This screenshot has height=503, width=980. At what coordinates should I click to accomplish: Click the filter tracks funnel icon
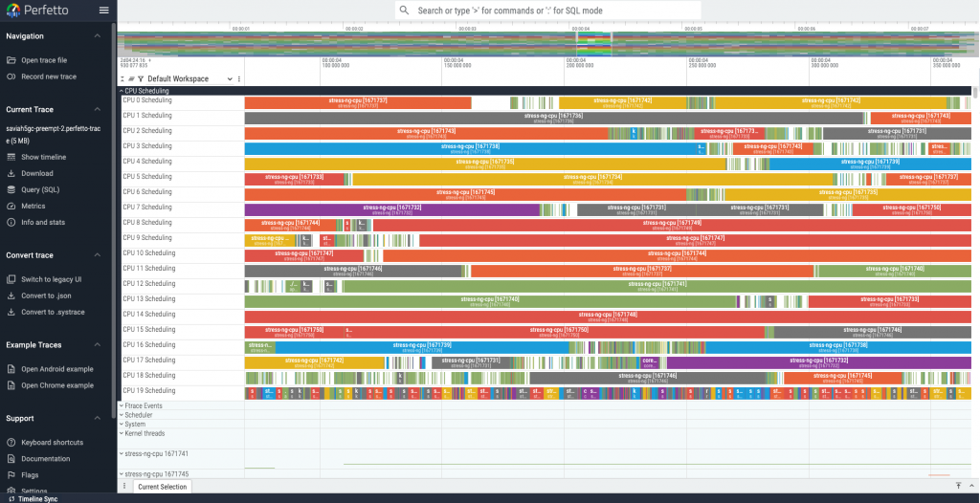pyautogui.click(x=141, y=79)
